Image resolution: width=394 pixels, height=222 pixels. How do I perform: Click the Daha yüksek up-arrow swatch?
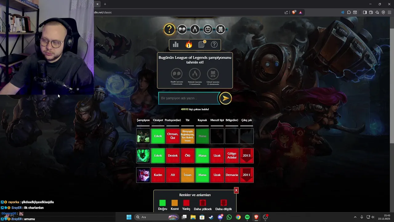[x=203, y=203]
